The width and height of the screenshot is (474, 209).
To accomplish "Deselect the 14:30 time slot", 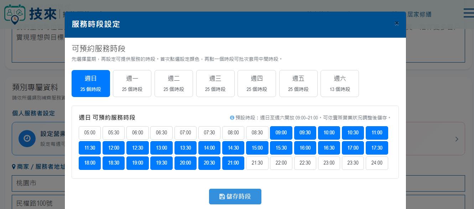I will tap(233, 148).
